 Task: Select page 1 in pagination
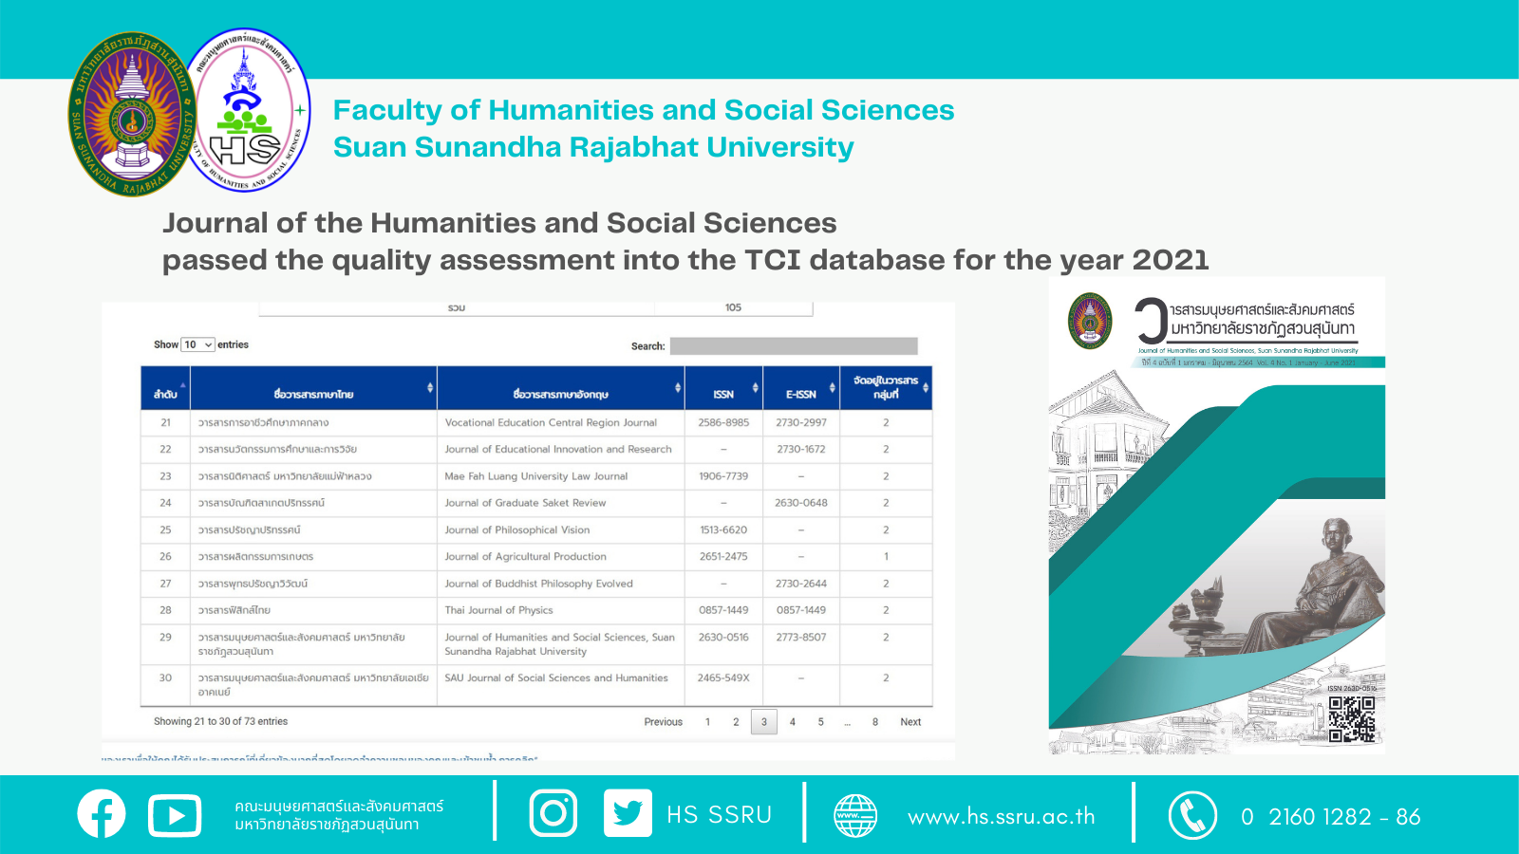(707, 722)
